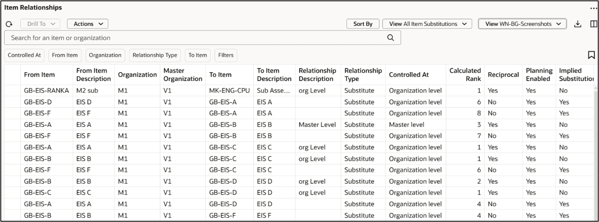
Task: Click the Sort By button
Action: [x=363, y=24]
